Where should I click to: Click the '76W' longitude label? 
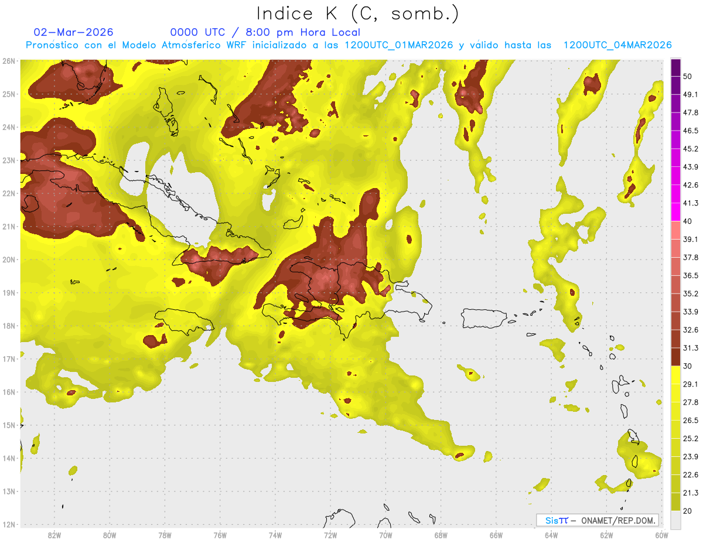point(220,535)
